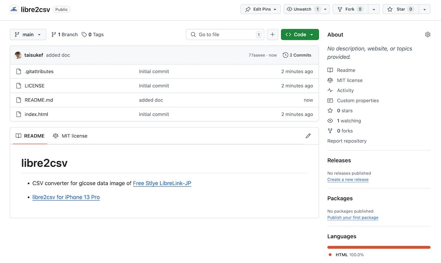
Task: Click the 2 minutes ago timestamp for LICENSE
Action: [x=297, y=86]
